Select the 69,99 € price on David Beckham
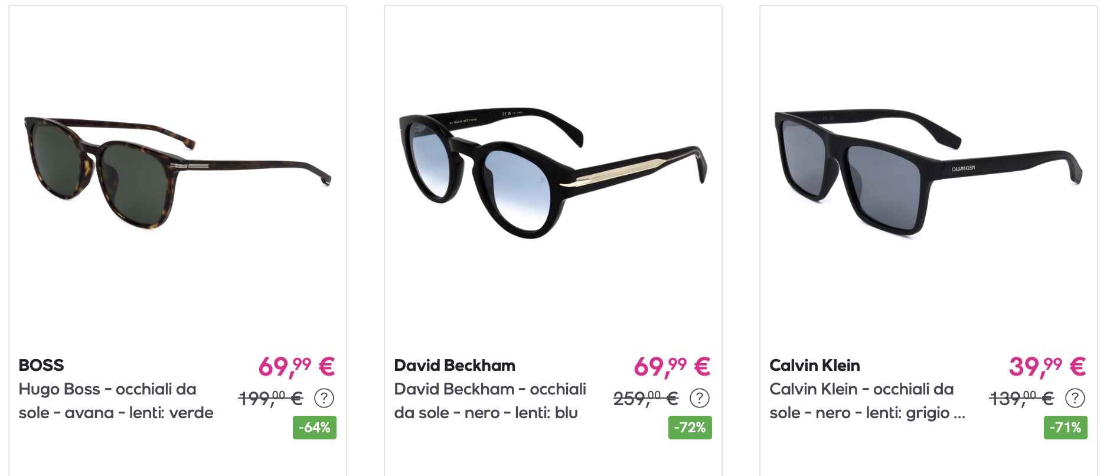The height and width of the screenshot is (476, 1110). point(672,367)
